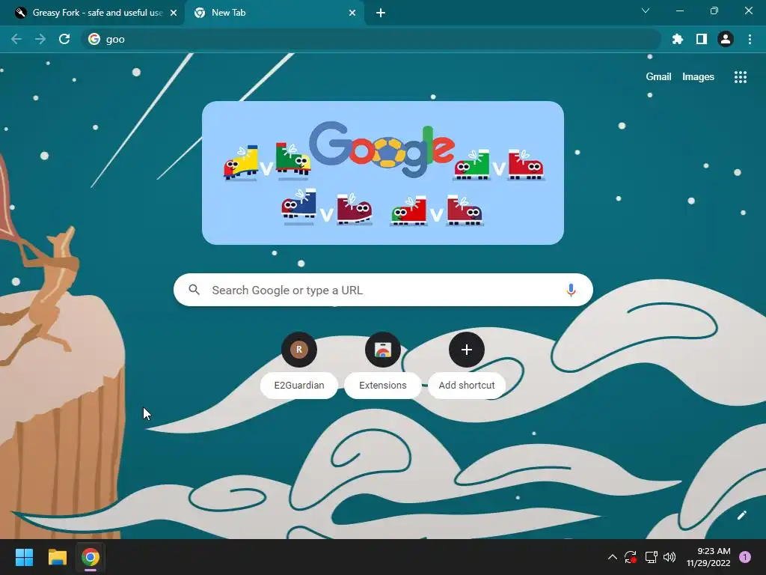Screen dimensions: 766x575
Task: Click Add shortcut plus button
Action: click(467, 350)
